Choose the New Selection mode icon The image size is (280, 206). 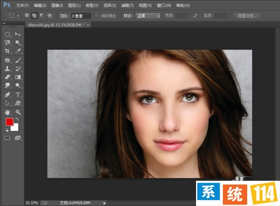click(x=27, y=16)
